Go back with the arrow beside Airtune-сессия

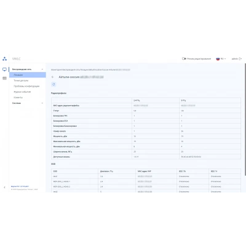53,77
